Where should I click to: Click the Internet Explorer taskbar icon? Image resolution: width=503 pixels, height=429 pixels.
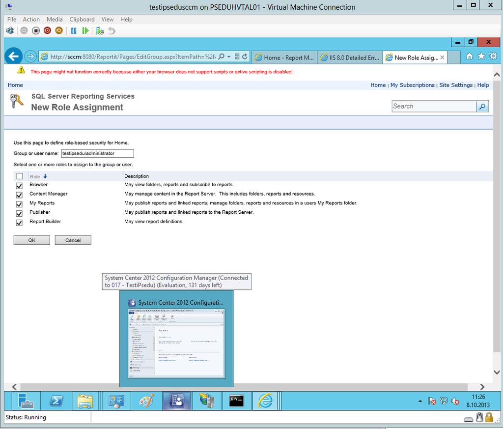(266, 401)
